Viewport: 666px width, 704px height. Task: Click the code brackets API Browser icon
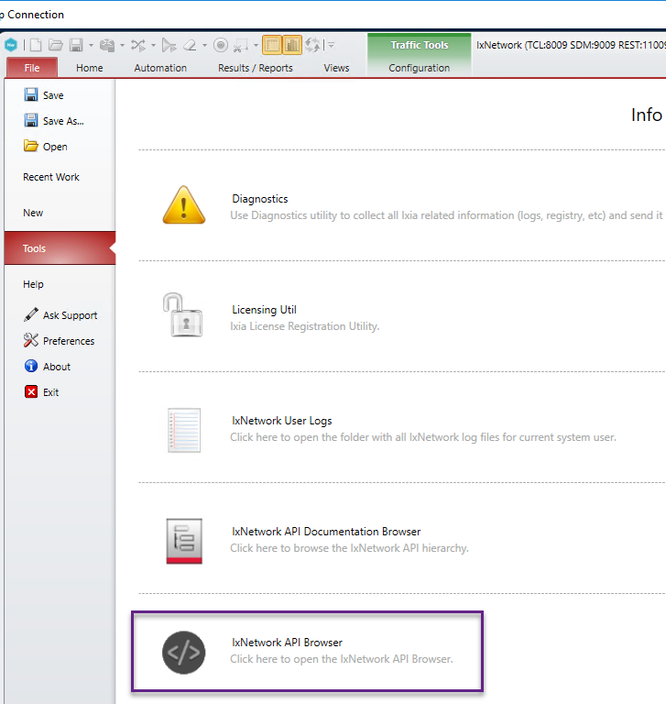(183, 653)
